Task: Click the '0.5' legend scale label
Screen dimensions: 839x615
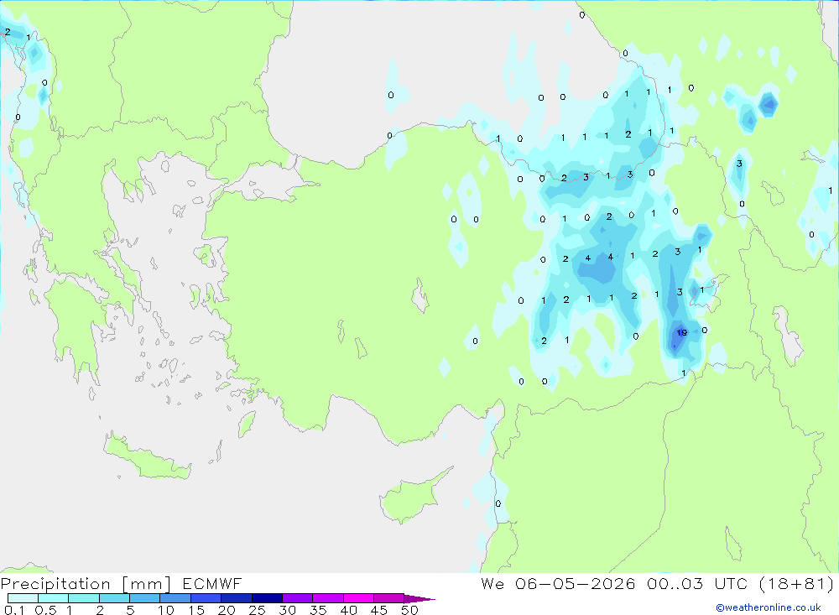Action: pos(45,610)
